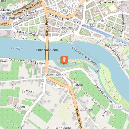Select the Quartier du Moulin label
129x129 pixels.
[x=68, y=30]
